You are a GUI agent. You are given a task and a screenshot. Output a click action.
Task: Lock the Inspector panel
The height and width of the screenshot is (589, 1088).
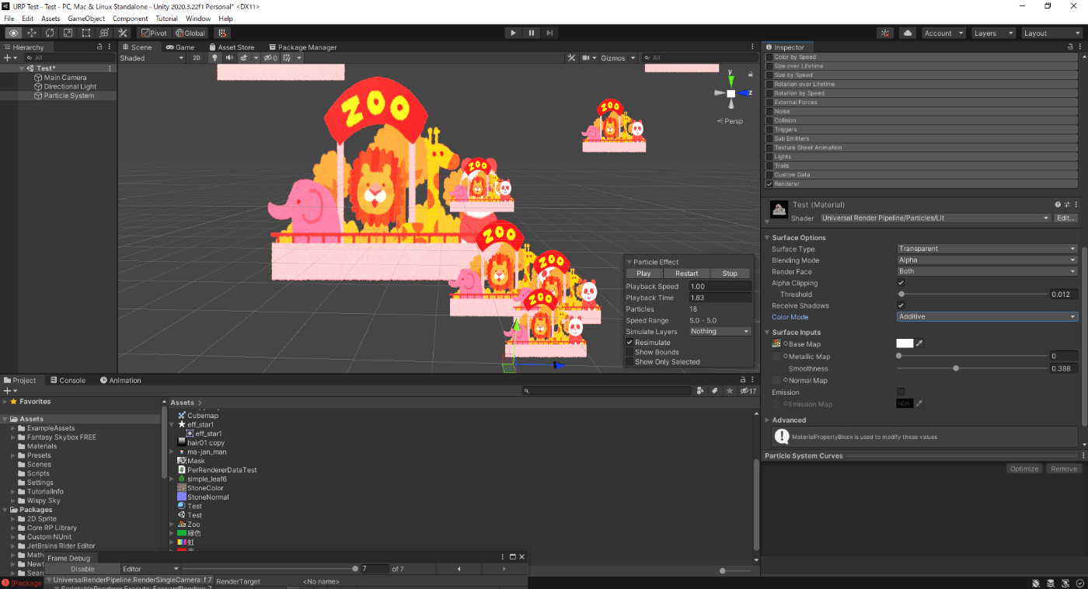1070,47
